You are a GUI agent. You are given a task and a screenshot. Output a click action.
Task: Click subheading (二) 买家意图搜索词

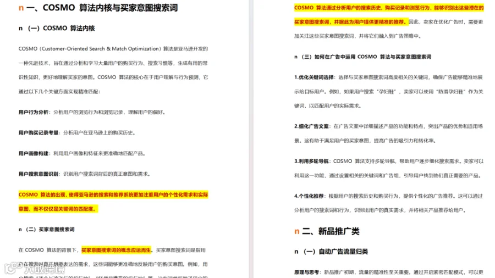coord(51,230)
